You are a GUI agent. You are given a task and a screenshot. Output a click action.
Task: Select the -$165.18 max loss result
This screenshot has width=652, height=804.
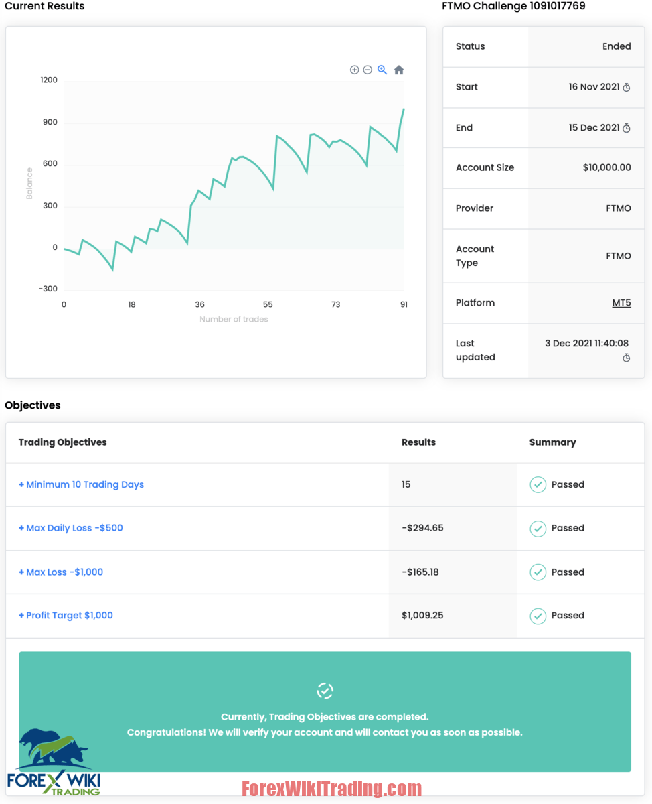point(420,572)
